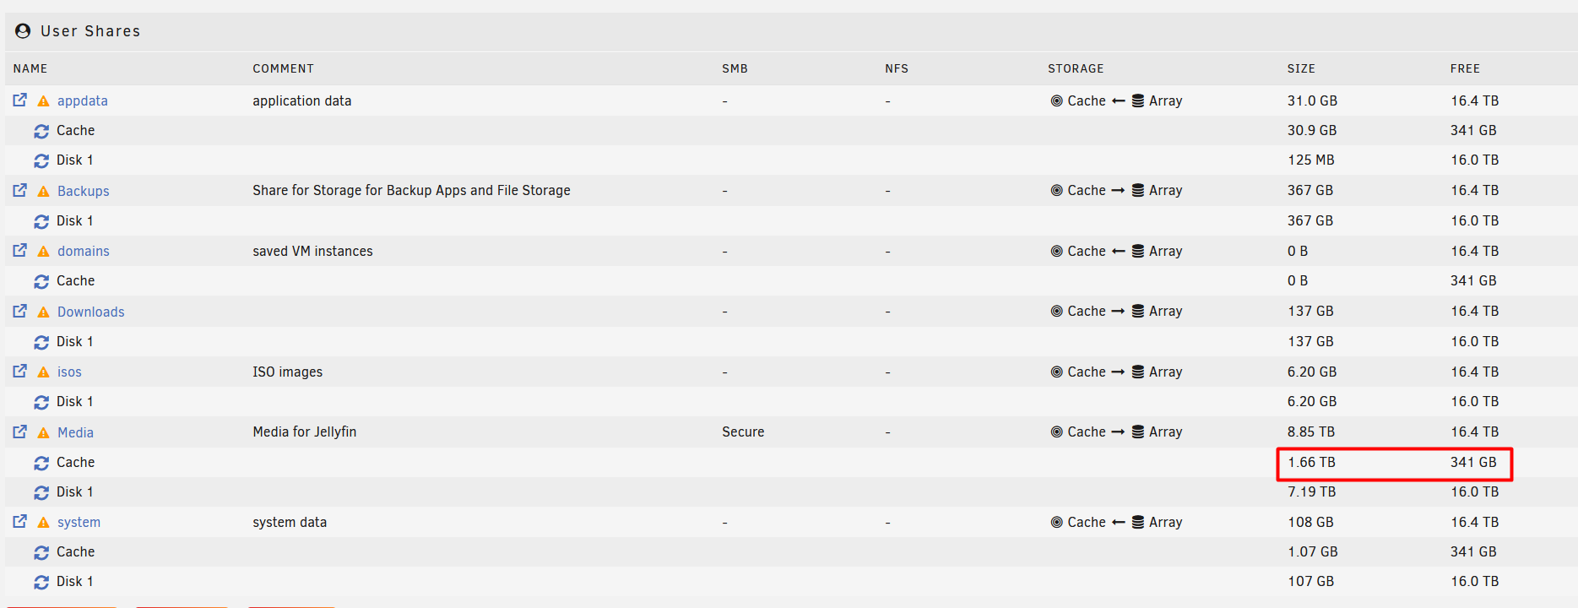This screenshot has height=608, width=1578.
Task: Click the refresh icon for appdata Cache
Action: (41, 131)
